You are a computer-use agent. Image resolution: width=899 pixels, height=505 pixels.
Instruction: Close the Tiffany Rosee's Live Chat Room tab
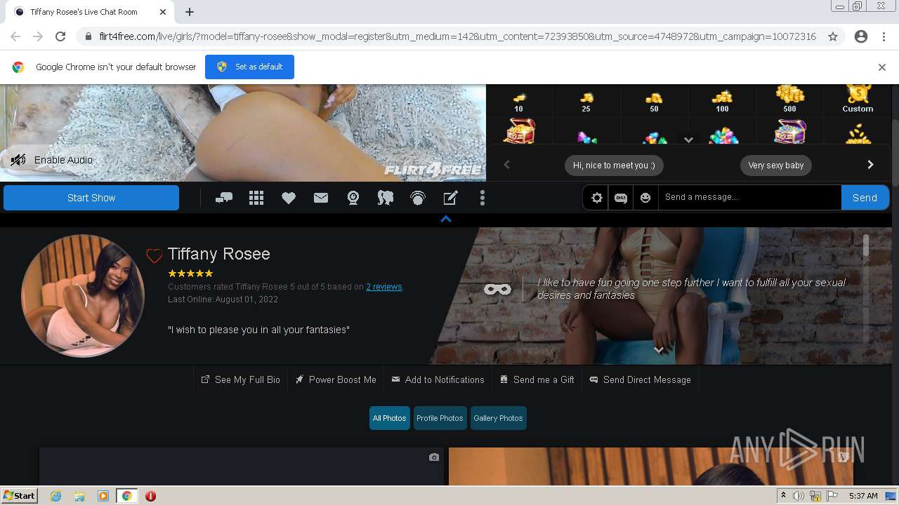[x=163, y=12]
